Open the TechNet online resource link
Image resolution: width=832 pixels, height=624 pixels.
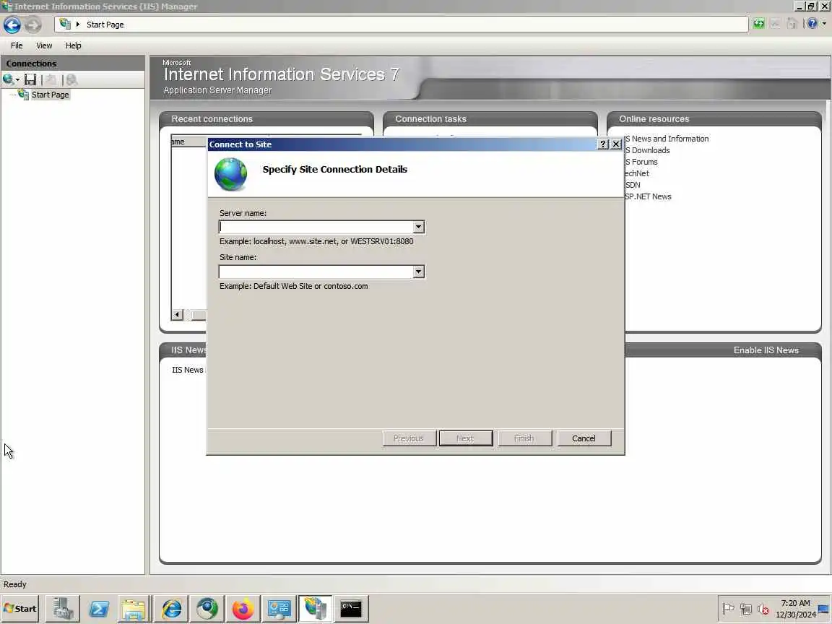click(x=637, y=173)
